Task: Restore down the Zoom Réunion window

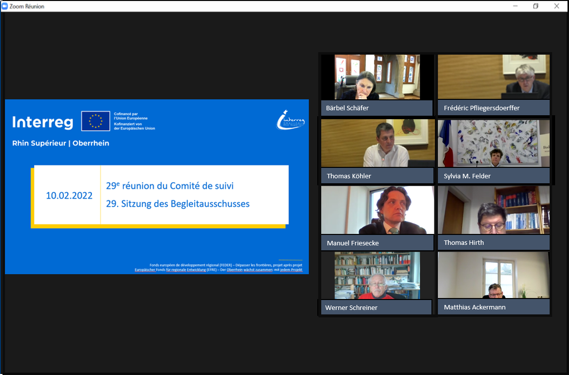Action: tap(536, 6)
